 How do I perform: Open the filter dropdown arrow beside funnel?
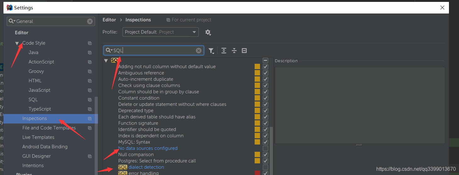click(213, 53)
